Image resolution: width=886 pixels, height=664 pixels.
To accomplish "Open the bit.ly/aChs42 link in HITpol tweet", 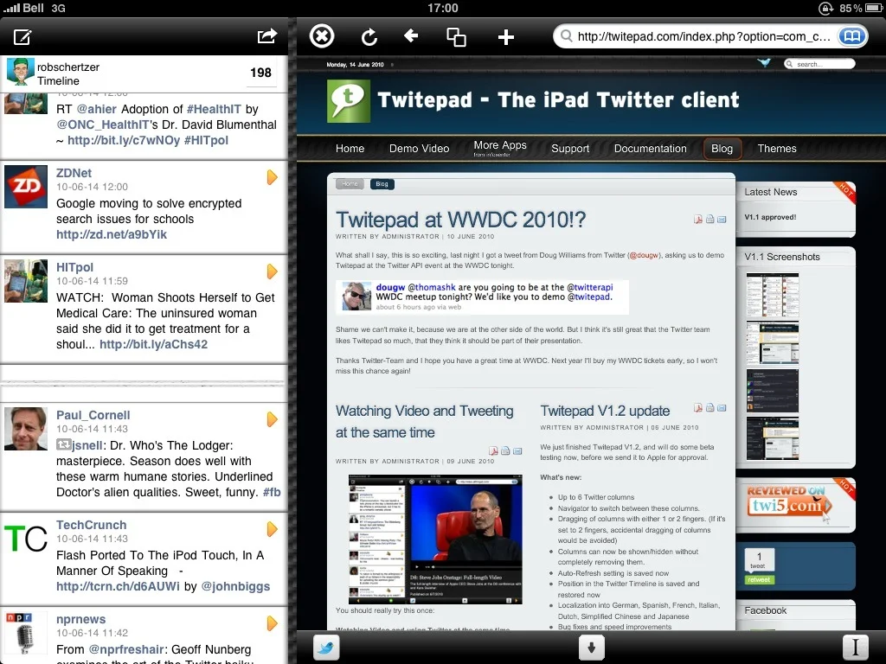I will 154,344.
